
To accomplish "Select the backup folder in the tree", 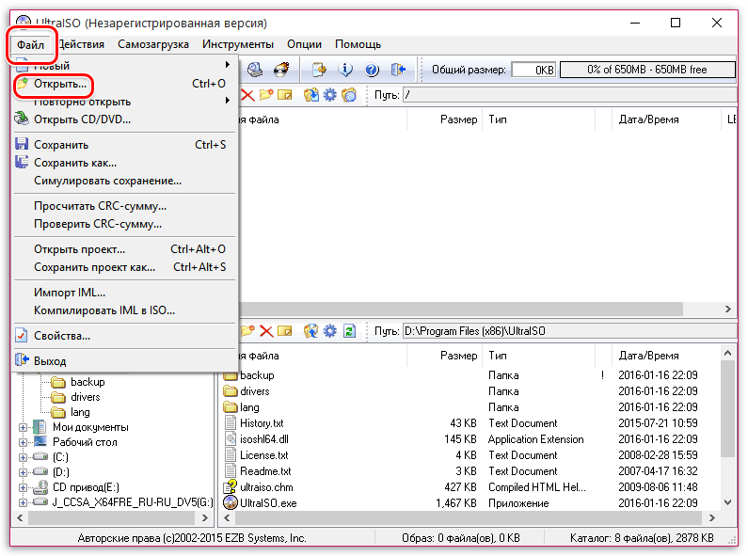I will [88, 382].
